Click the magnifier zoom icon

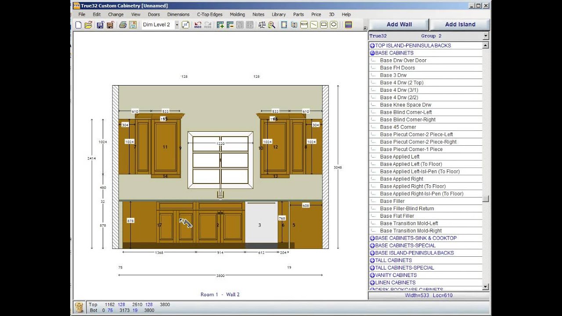271,25
